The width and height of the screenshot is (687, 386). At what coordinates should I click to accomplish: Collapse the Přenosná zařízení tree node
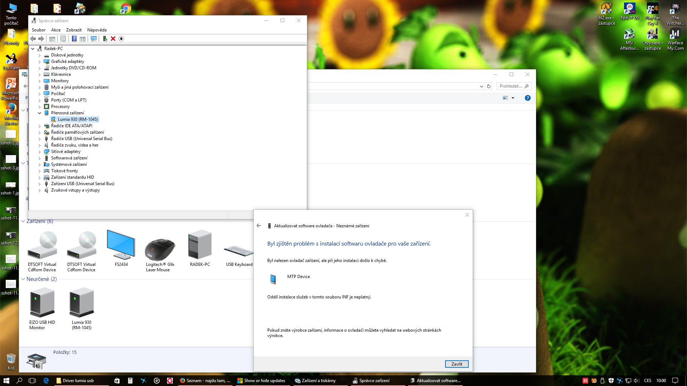40,113
